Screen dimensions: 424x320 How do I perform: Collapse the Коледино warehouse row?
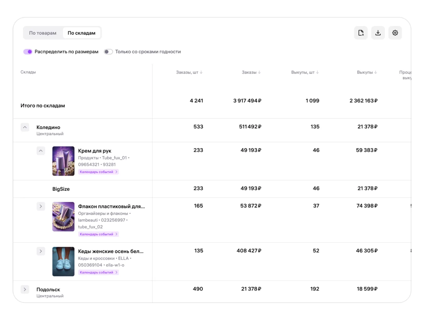coord(25,127)
